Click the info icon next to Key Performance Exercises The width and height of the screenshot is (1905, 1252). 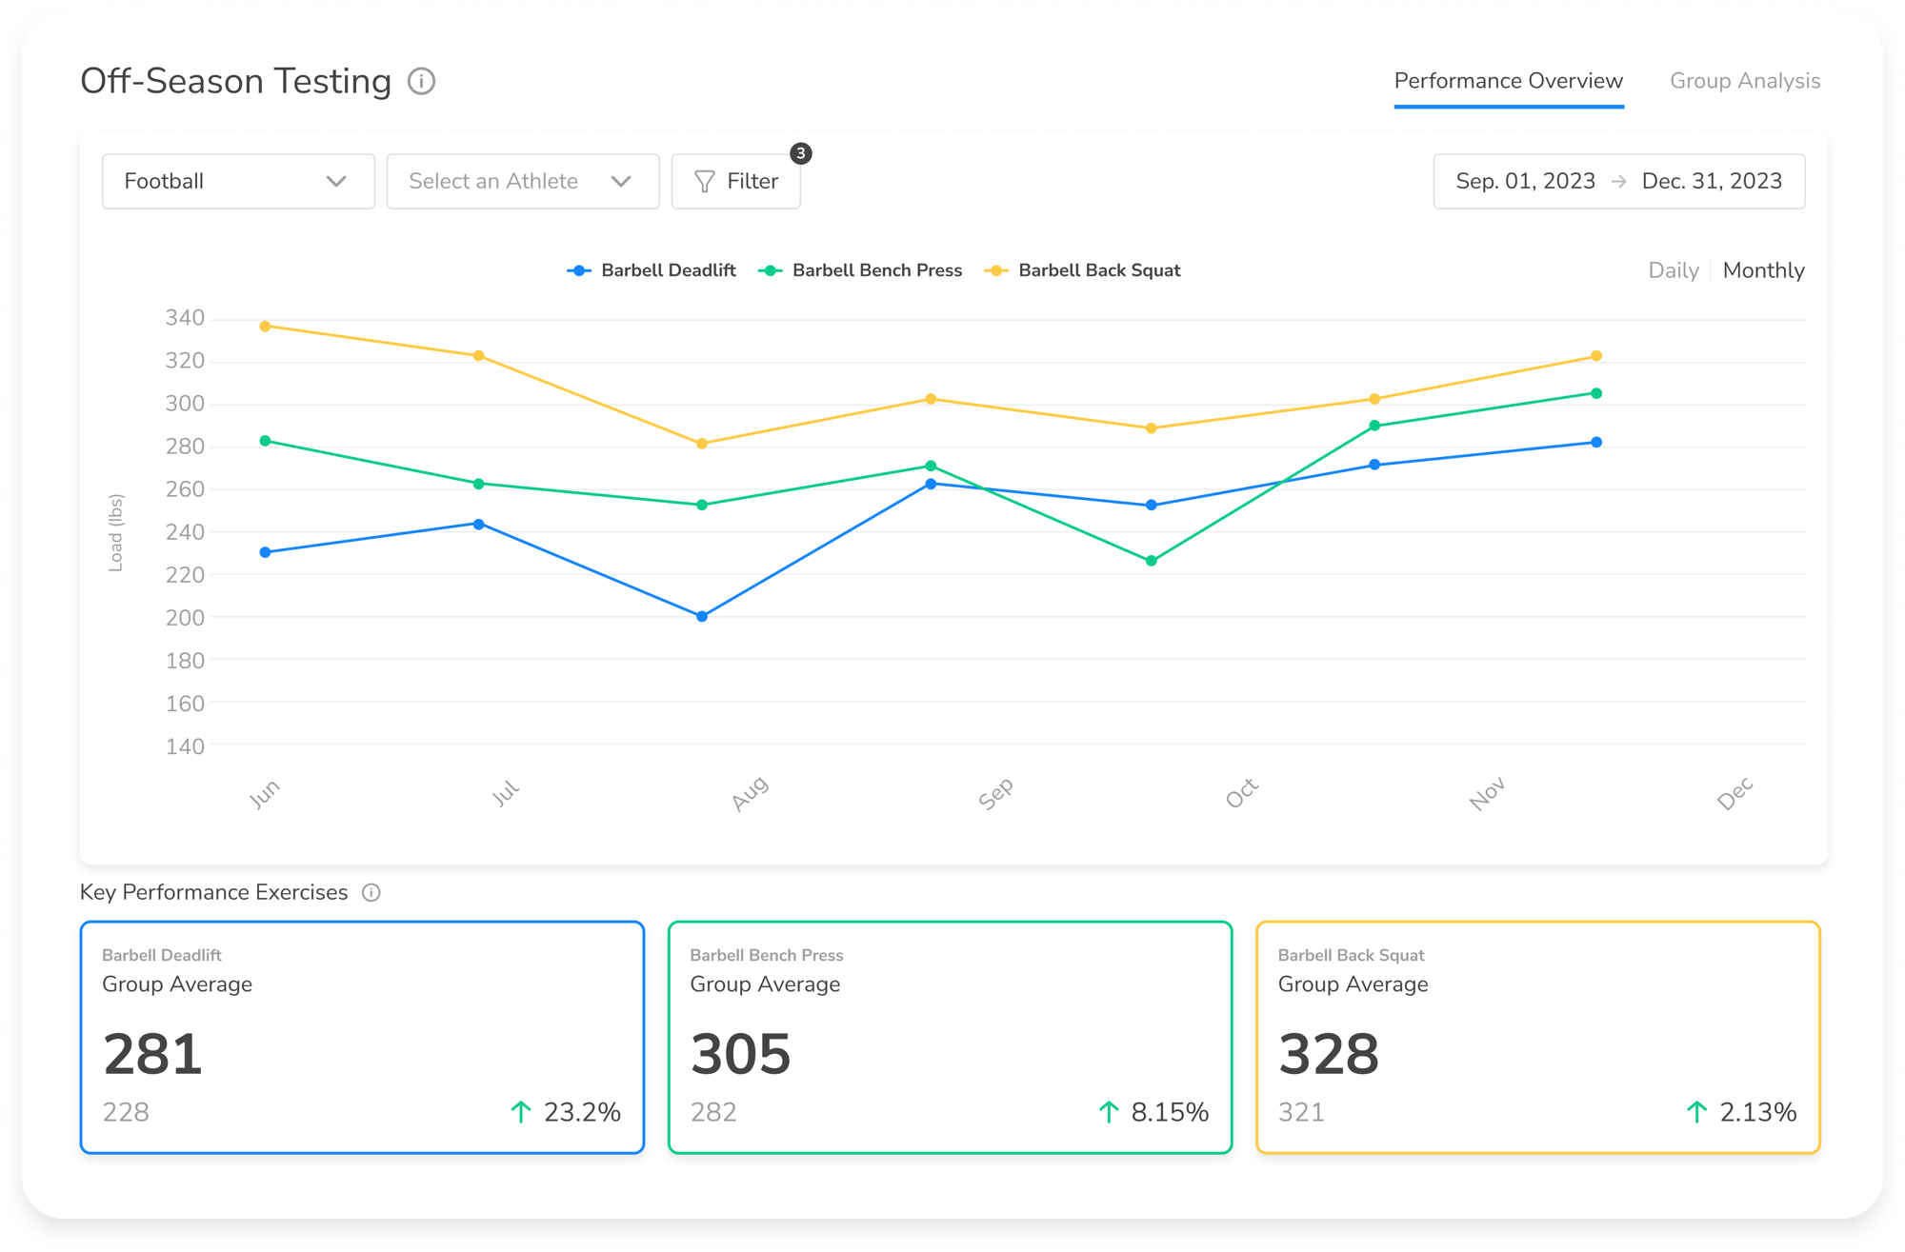372,892
